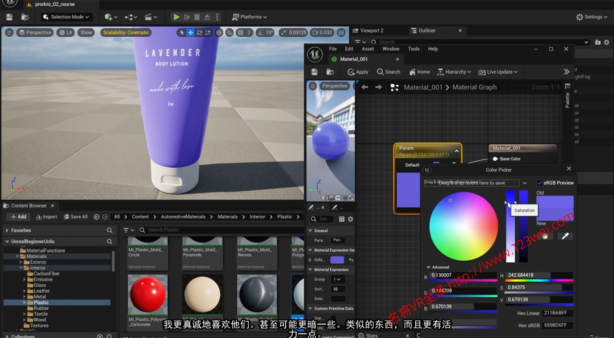Pick a color using the eyedropper tool
This screenshot has height=338, width=614.
coord(565,236)
